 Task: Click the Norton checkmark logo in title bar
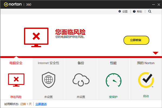pos(6,4)
